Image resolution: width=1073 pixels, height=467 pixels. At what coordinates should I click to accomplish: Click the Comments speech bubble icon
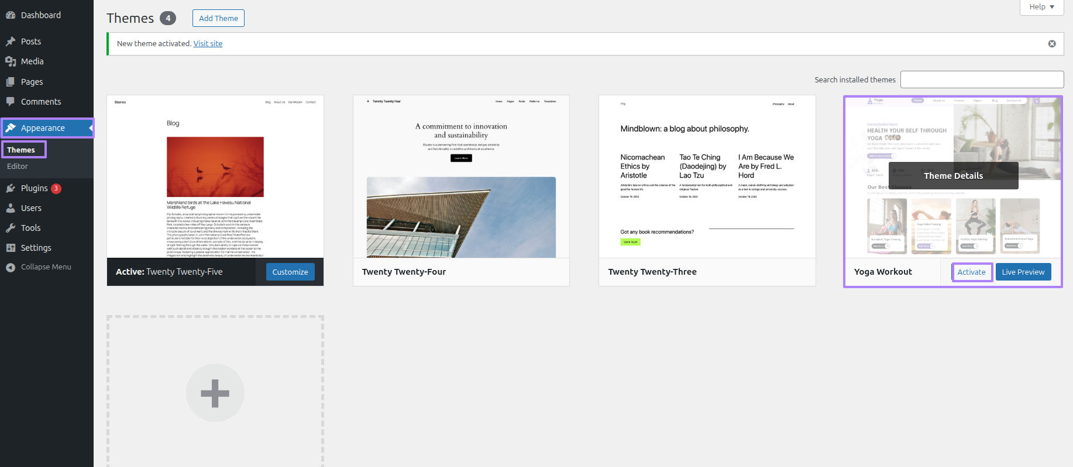pos(11,102)
